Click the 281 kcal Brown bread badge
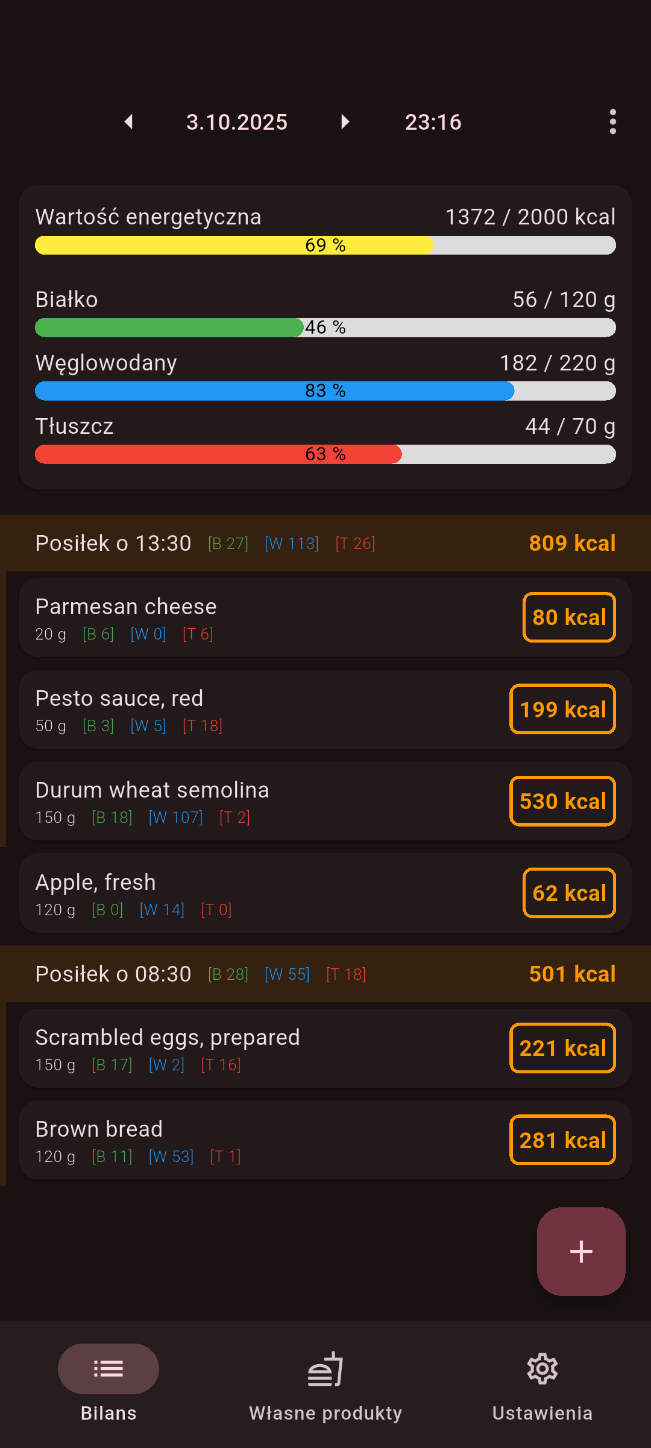The height and width of the screenshot is (1448, 651). [x=562, y=1140]
